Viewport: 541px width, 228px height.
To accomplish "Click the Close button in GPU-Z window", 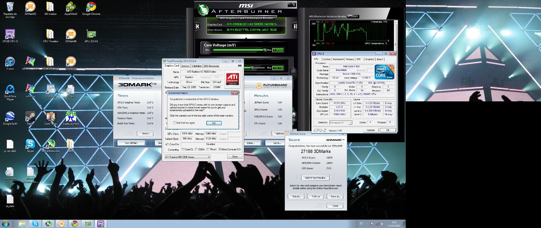I will tap(235, 157).
